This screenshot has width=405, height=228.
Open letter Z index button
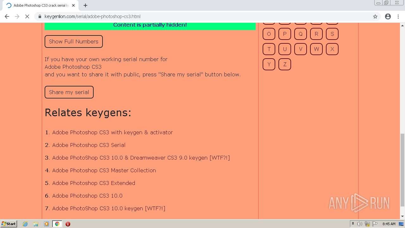click(x=285, y=64)
